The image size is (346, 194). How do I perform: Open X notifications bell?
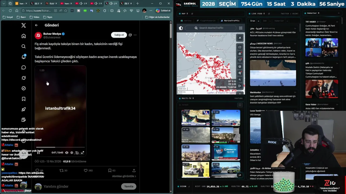point(24,57)
